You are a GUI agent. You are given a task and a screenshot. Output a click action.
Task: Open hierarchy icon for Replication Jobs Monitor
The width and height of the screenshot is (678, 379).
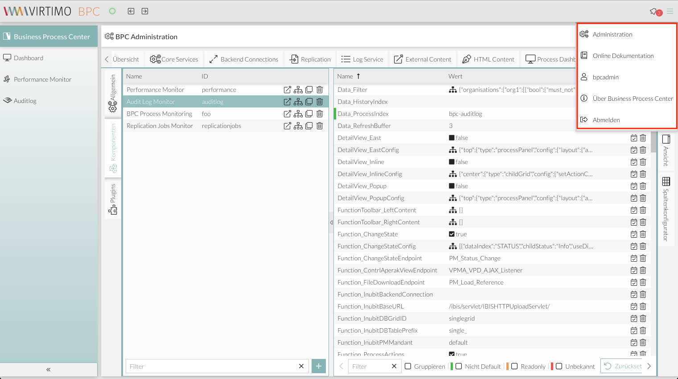point(298,126)
